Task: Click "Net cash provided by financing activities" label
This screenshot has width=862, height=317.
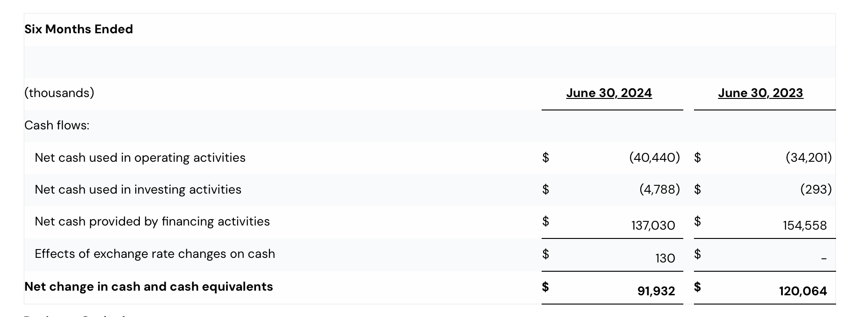Action: coord(152,221)
